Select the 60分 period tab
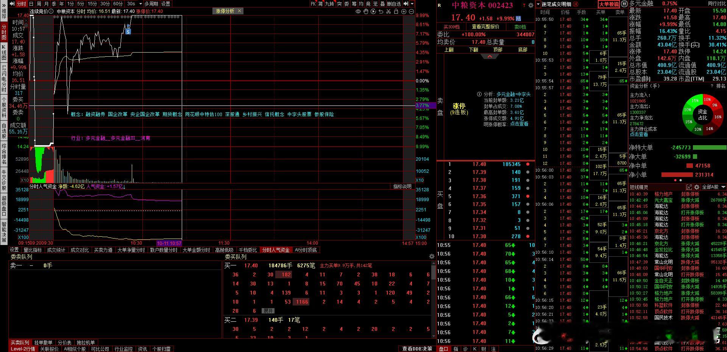 [118, 4]
